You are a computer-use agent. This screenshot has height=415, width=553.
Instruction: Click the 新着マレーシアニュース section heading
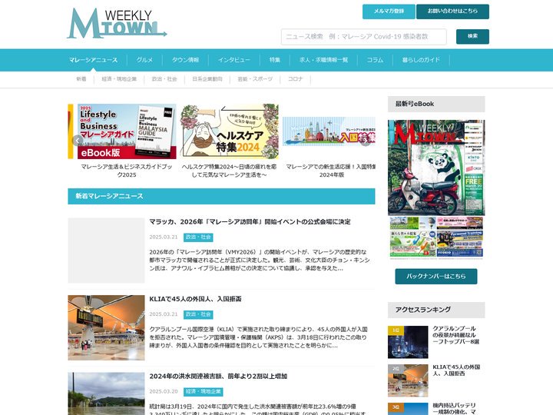coord(221,196)
